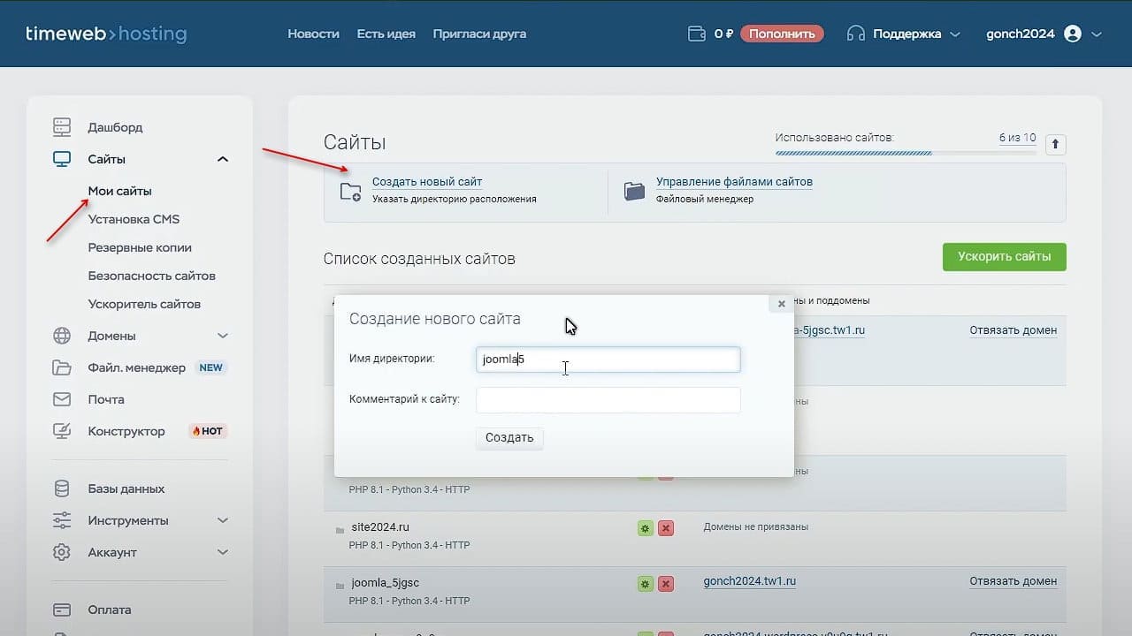
Task: Click the Sites monitor icon in sidebar
Action: (x=62, y=159)
